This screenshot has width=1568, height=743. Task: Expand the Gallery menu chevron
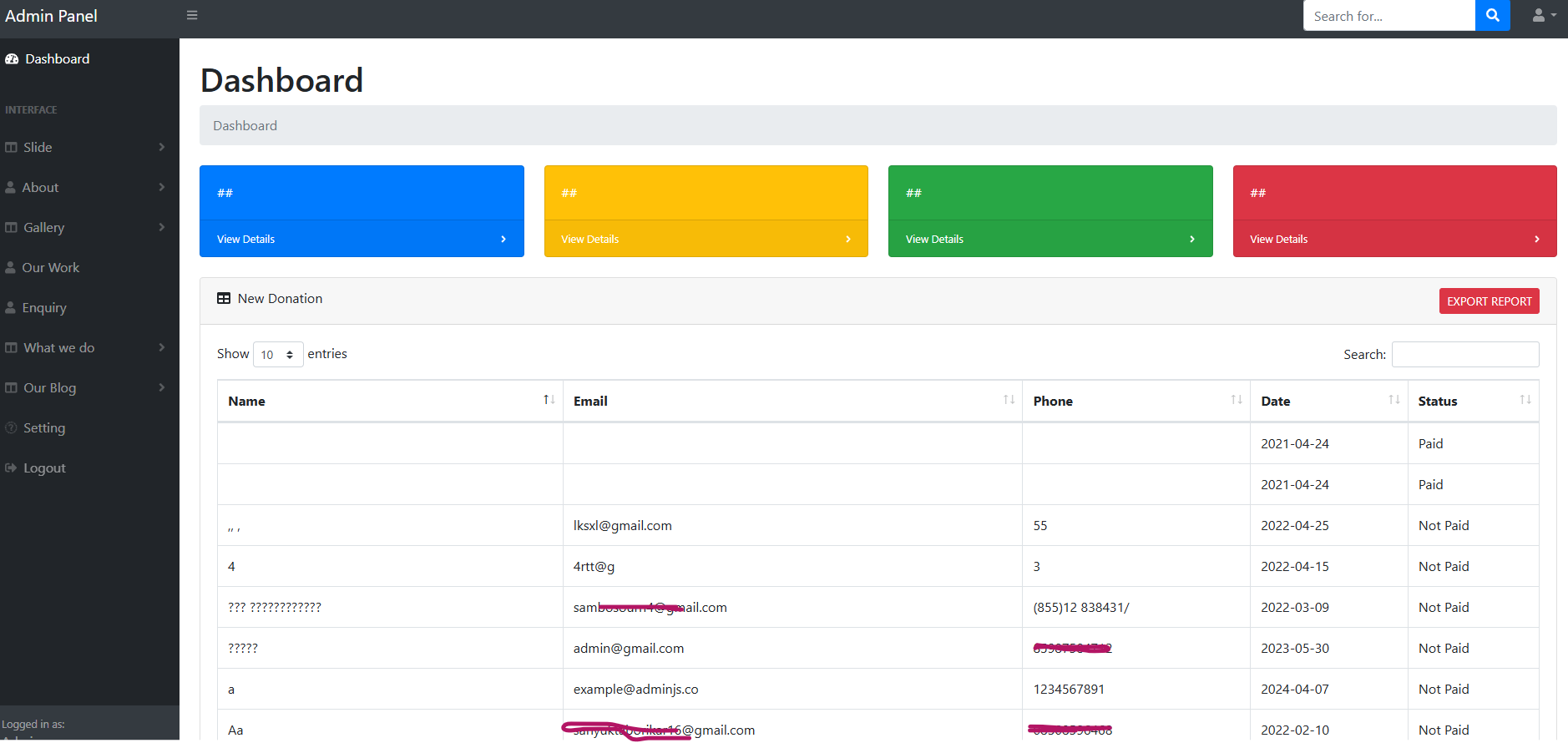pyautogui.click(x=161, y=227)
